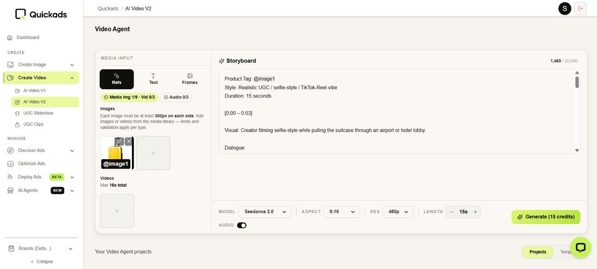Add another image with the plus slot
Viewport: 597px width, 269px height.
point(153,153)
